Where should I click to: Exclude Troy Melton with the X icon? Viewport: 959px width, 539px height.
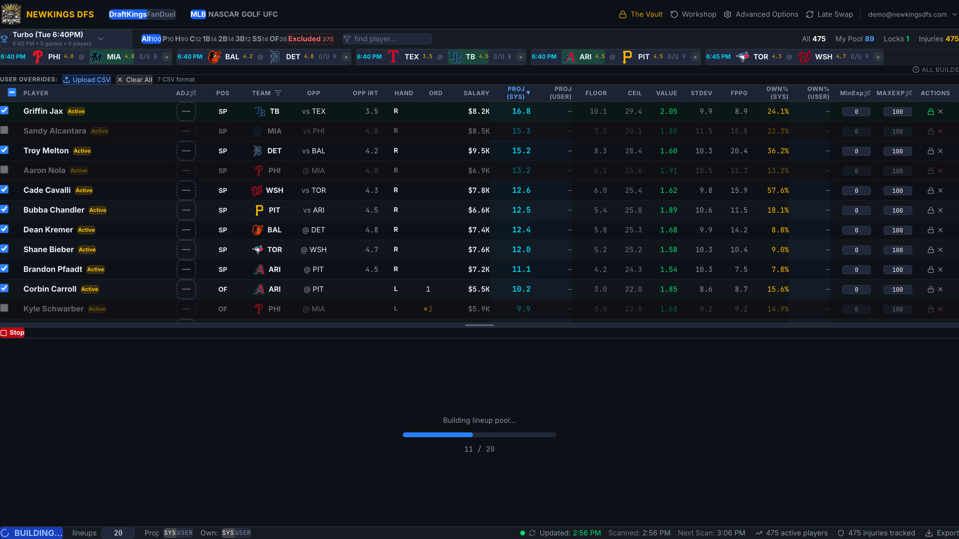(x=940, y=151)
